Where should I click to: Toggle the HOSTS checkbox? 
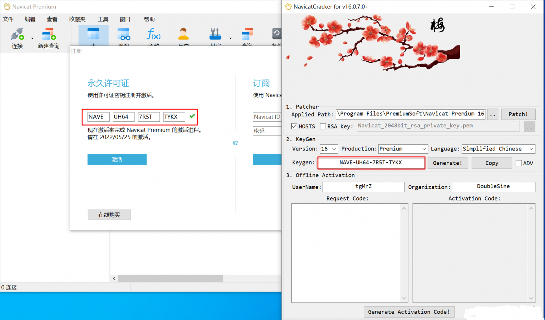click(x=294, y=126)
